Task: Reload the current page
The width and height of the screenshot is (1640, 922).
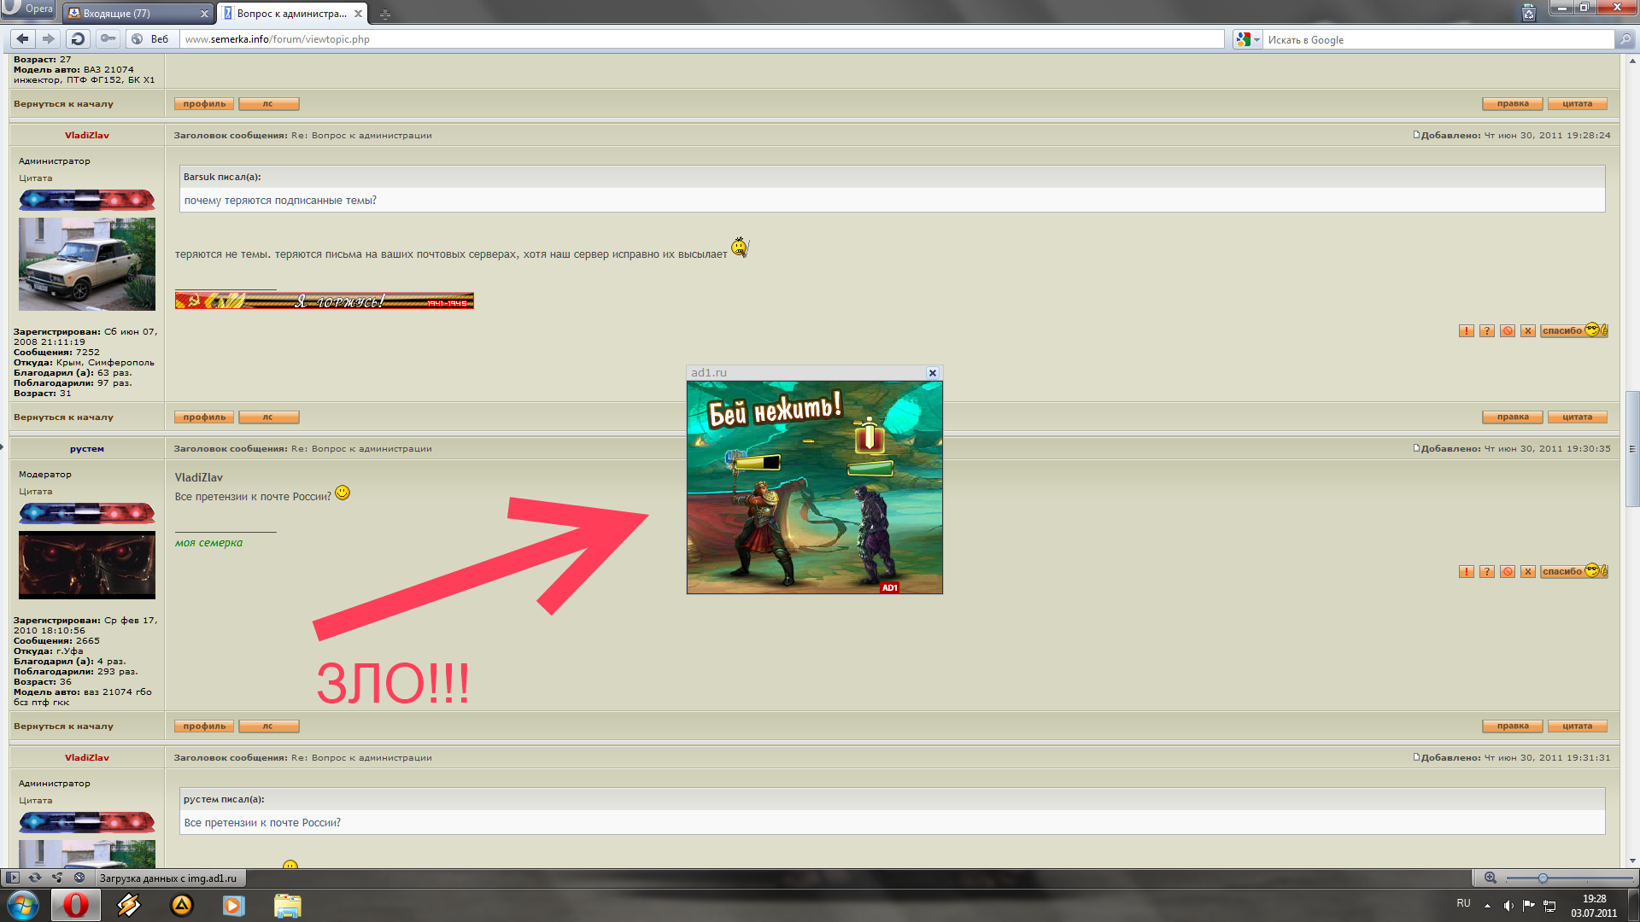Action: pos(78,38)
